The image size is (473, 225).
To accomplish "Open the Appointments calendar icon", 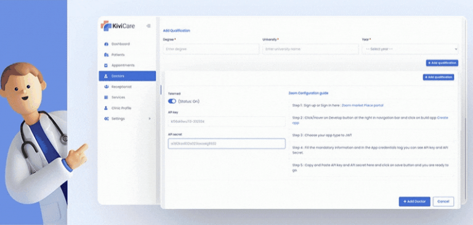I will (106, 65).
